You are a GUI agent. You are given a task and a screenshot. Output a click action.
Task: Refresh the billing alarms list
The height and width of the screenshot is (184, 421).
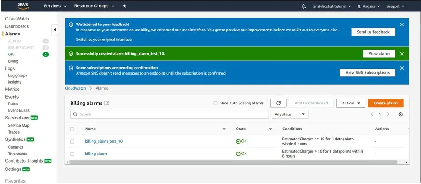[278, 103]
